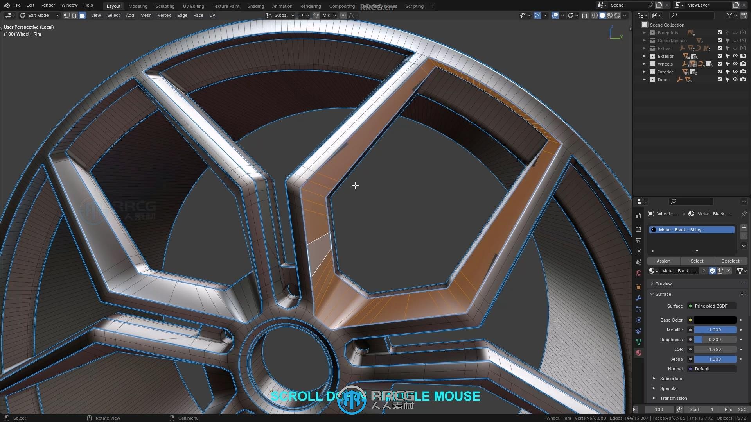Expand the Exterior collection
The width and height of the screenshot is (751, 422).
click(645, 56)
